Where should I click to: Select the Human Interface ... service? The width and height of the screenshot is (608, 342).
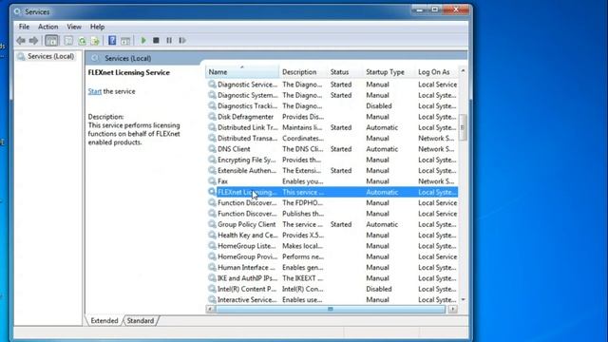[332, 268]
